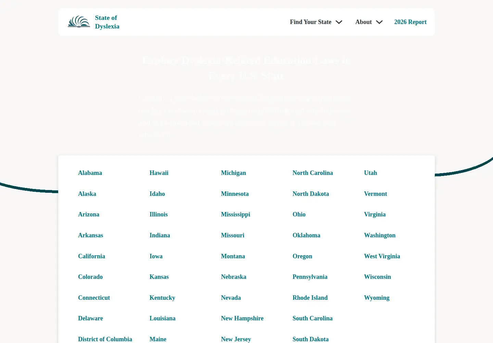Select Michigan from the state list

pos(233,173)
